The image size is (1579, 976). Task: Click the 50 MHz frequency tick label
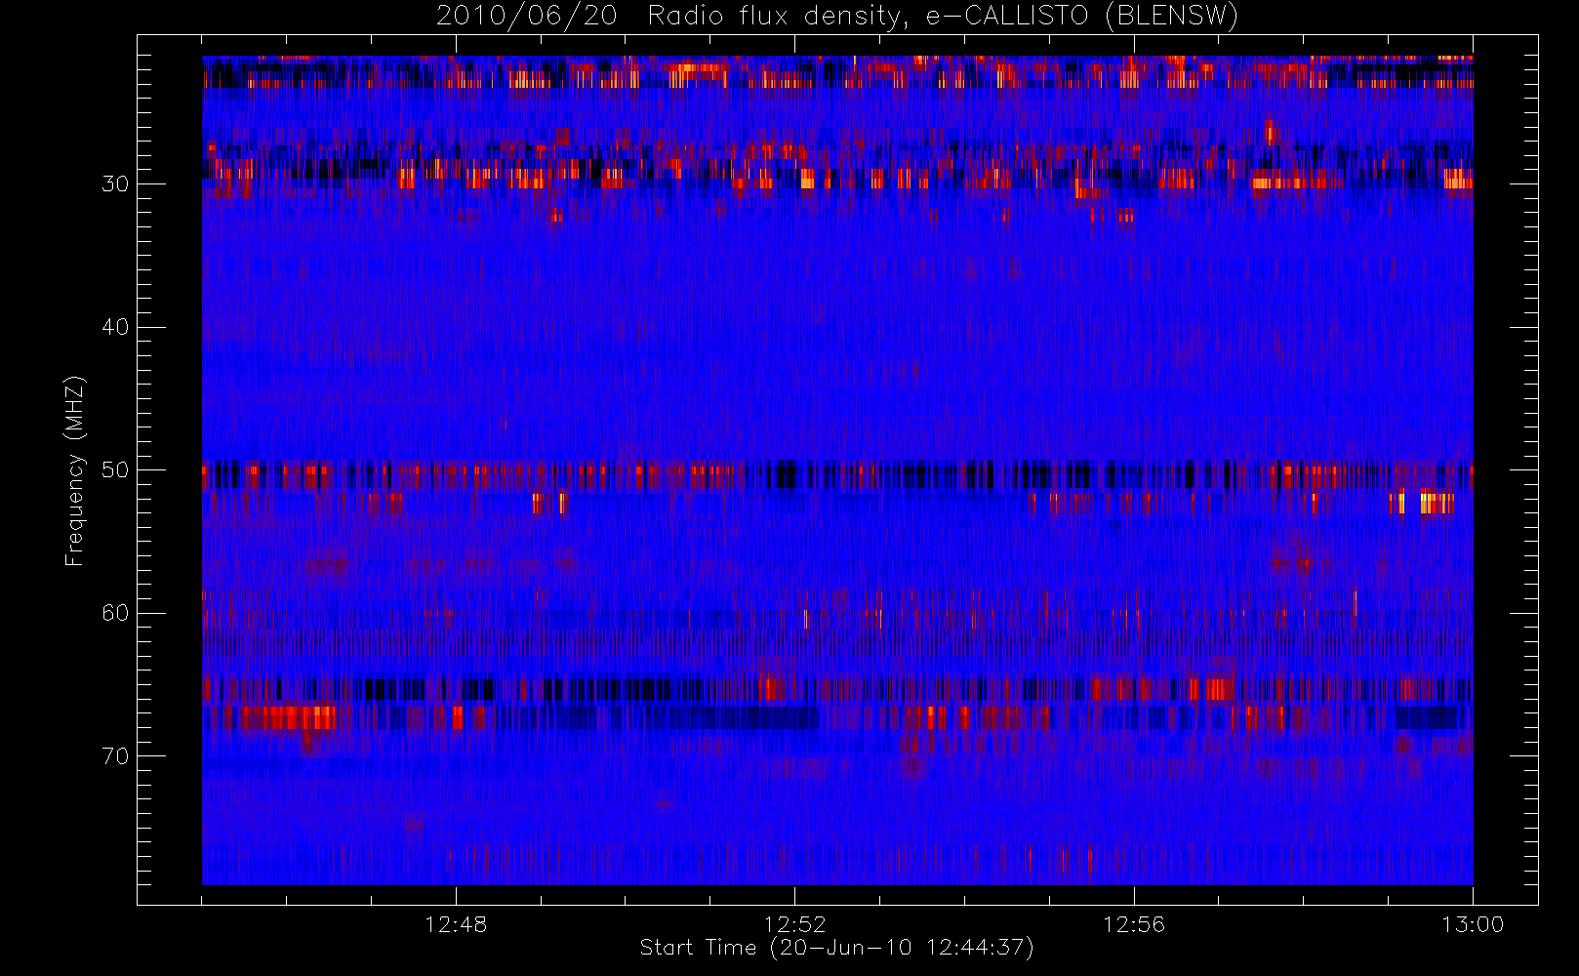115,470
